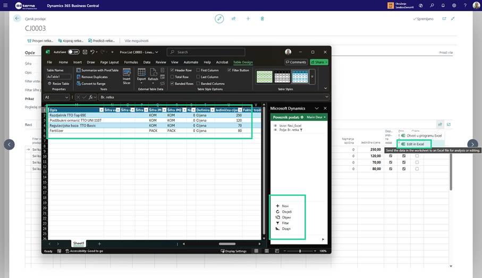Screen dimensions: 482x278
Task: Open the Microsoft Dynamics pane options chevron
Action: [x=317, y=108]
